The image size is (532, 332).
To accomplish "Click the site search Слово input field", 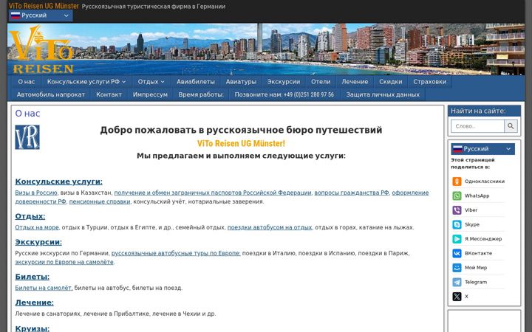I will [x=478, y=126].
